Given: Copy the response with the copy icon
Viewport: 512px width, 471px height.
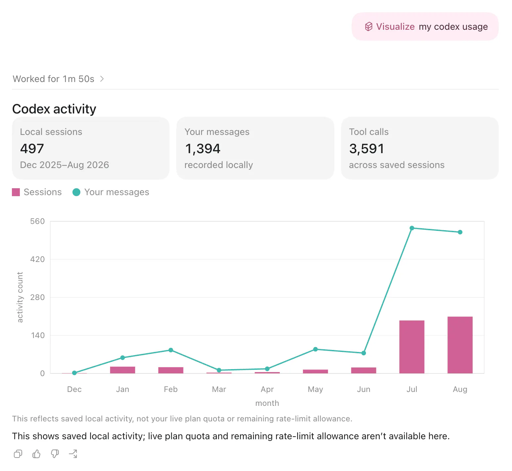Looking at the screenshot, I should [18, 454].
